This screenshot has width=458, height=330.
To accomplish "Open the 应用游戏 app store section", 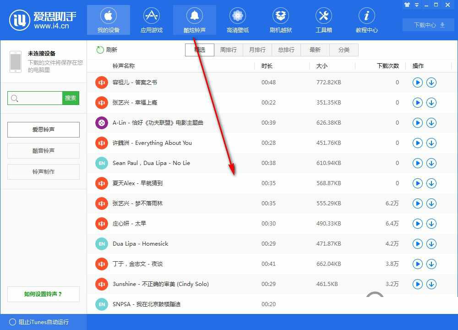I will pos(152,21).
